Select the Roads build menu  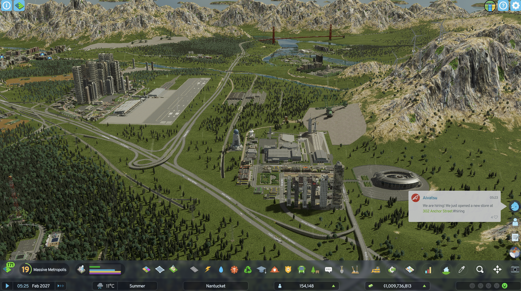click(194, 270)
